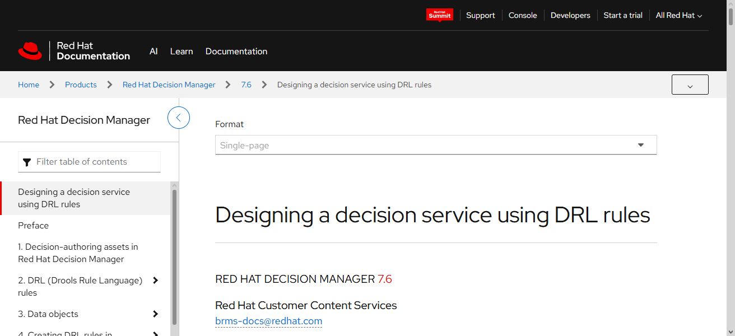Expand the DRL (Drools Rule Language) rules section
The width and height of the screenshot is (735, 336).
pyautogui.click(x=155, y=280)
